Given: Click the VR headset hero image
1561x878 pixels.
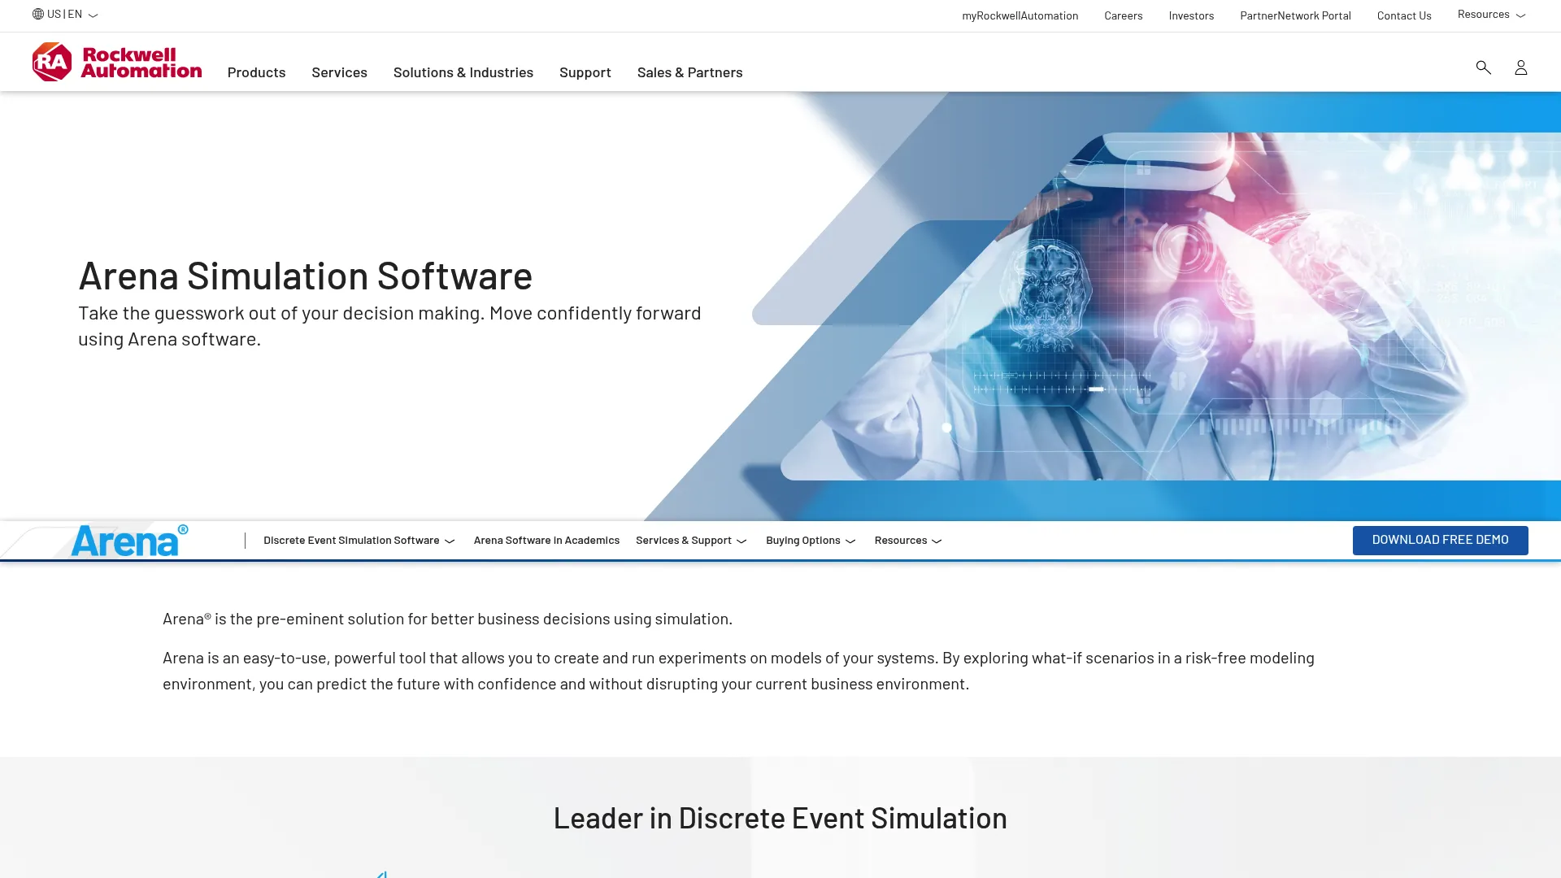Looking at the screenshot, I should pyautogui.click(x=1171, y=306).
